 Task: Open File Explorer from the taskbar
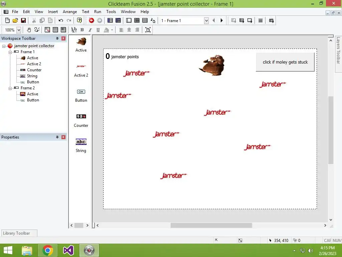[x=27, y=250]
